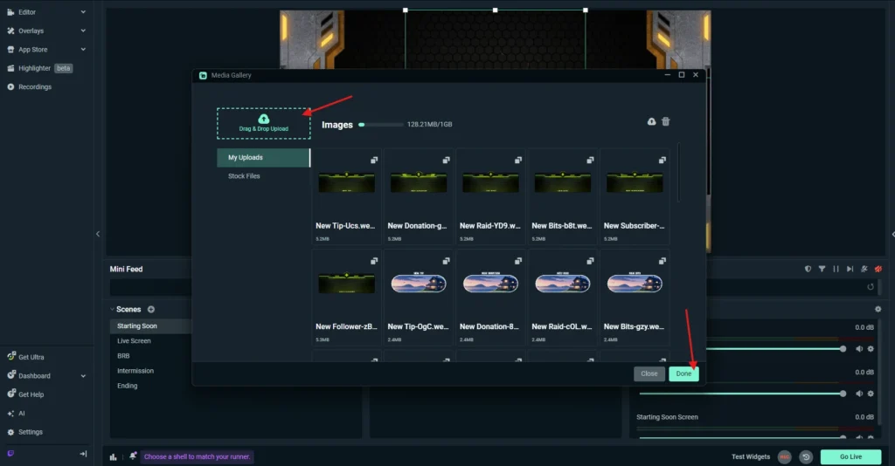
Task: Select the New Bits-gzy thumbnail
Action: (635, 284)
